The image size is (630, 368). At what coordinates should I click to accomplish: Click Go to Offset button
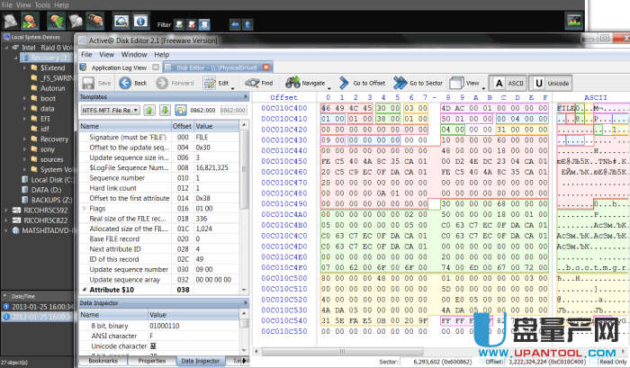[360, 83]
